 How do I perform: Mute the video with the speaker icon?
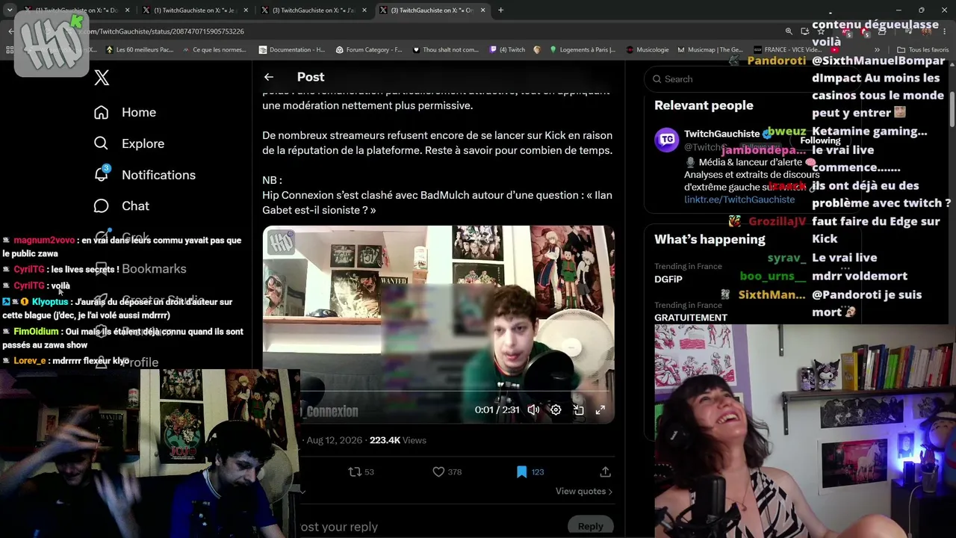[x=533, y=409]
